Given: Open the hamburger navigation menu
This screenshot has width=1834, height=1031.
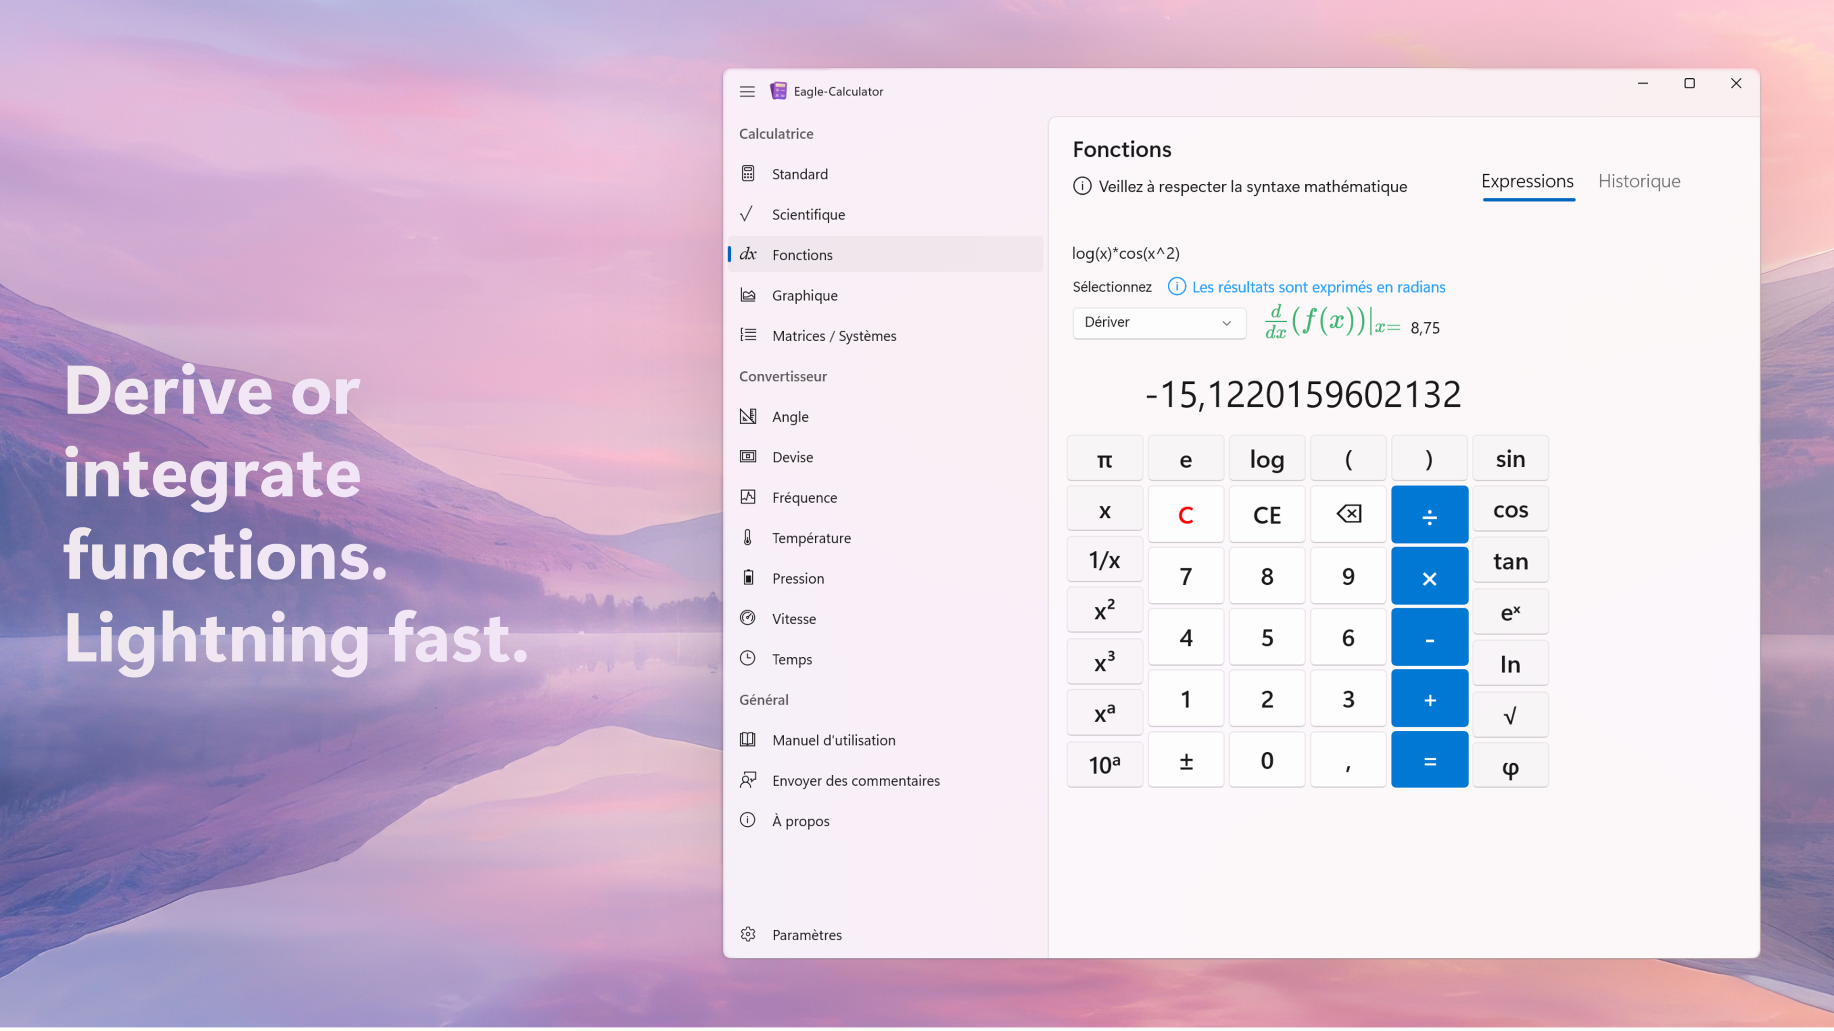Looking at the screenshot, I should click(x=747, y=91).
